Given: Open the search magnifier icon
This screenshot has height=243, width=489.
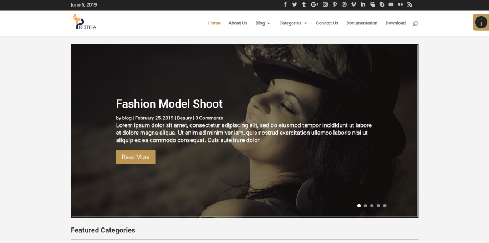Looking at the screenshot, I should click(x=416, y=23).
